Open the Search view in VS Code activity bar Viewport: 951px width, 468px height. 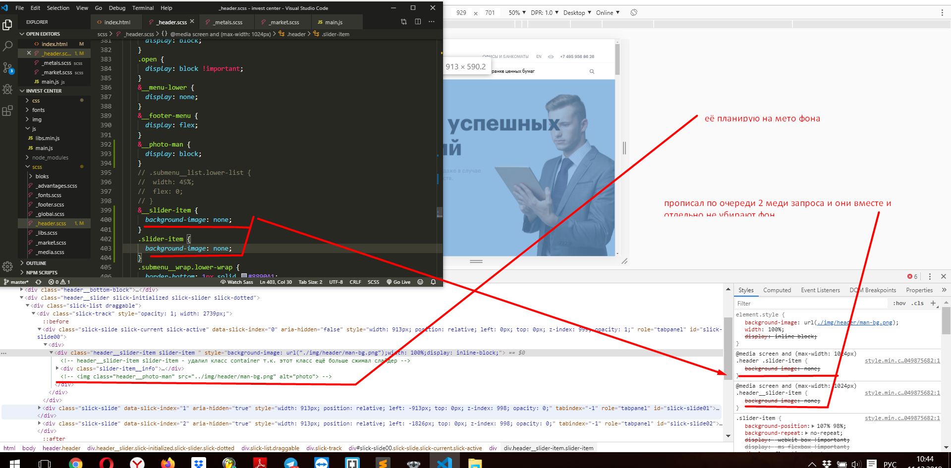[x=7, y=47]
